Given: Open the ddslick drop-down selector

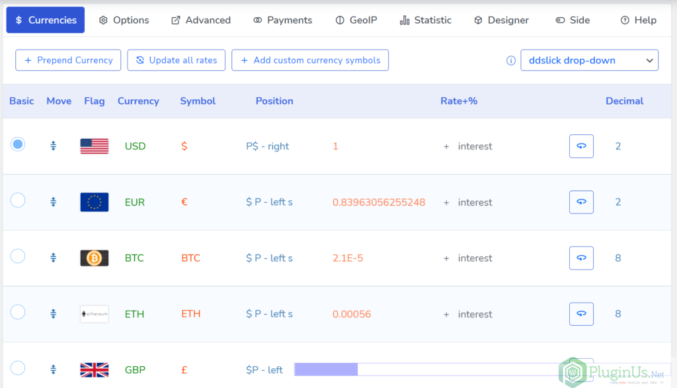Looking at the screenshot, I should pos(589,60).
